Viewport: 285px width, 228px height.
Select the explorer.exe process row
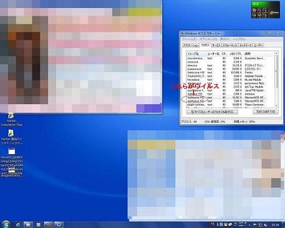click(x=230, y=69)
